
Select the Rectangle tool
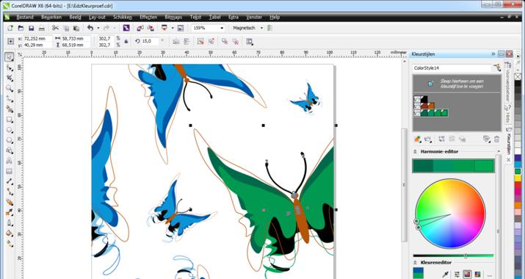pyautogui.click(x=10, y=120)
